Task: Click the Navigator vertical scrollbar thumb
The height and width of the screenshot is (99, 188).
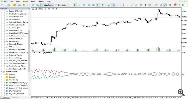Action: (29, 51)
